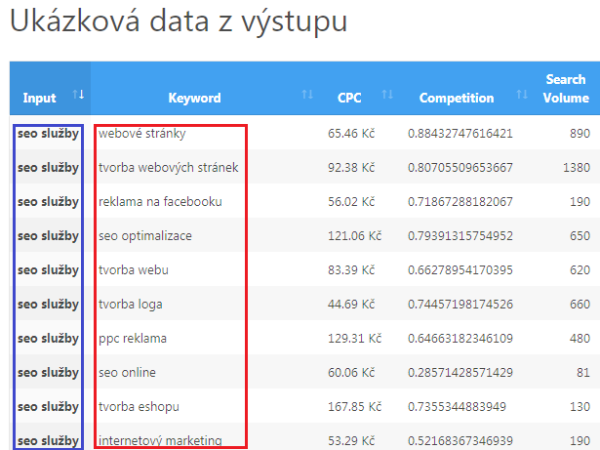
Task: Select the tvorba webu keyword
Action: (133, 270)
